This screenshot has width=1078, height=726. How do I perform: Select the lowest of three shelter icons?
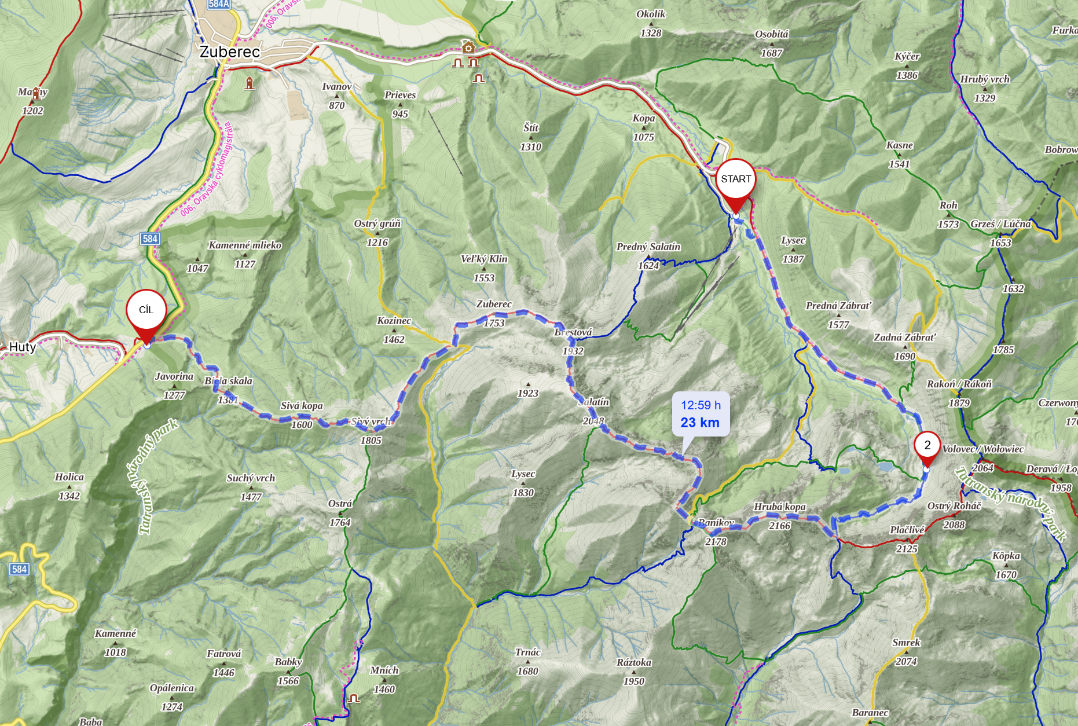[x=478, y=77]
